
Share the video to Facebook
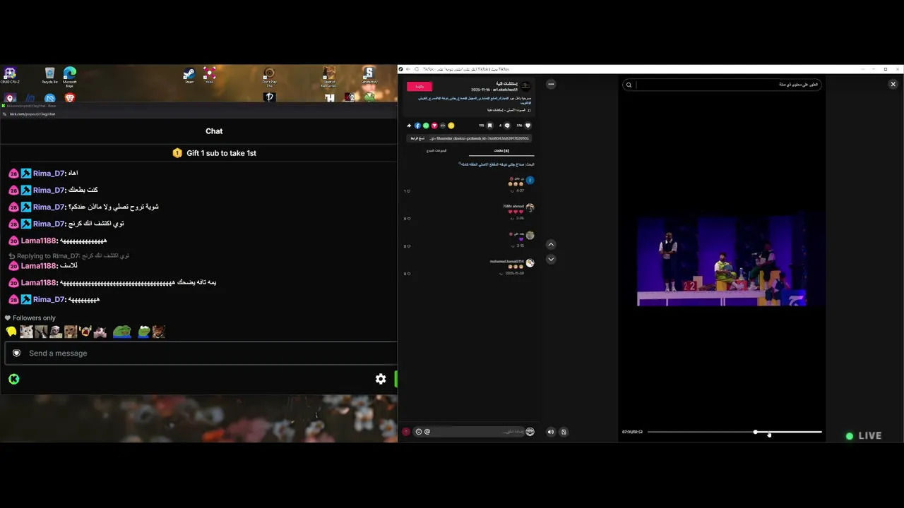click(417, 126)
